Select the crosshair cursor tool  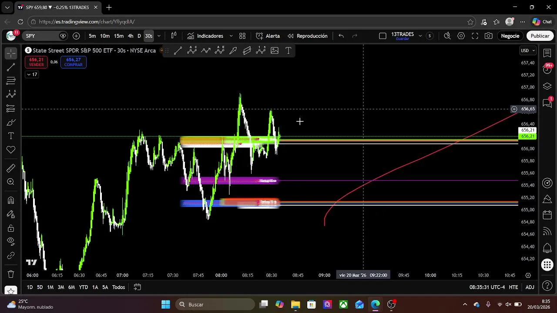pyautogui.click(x=11, y=53)
